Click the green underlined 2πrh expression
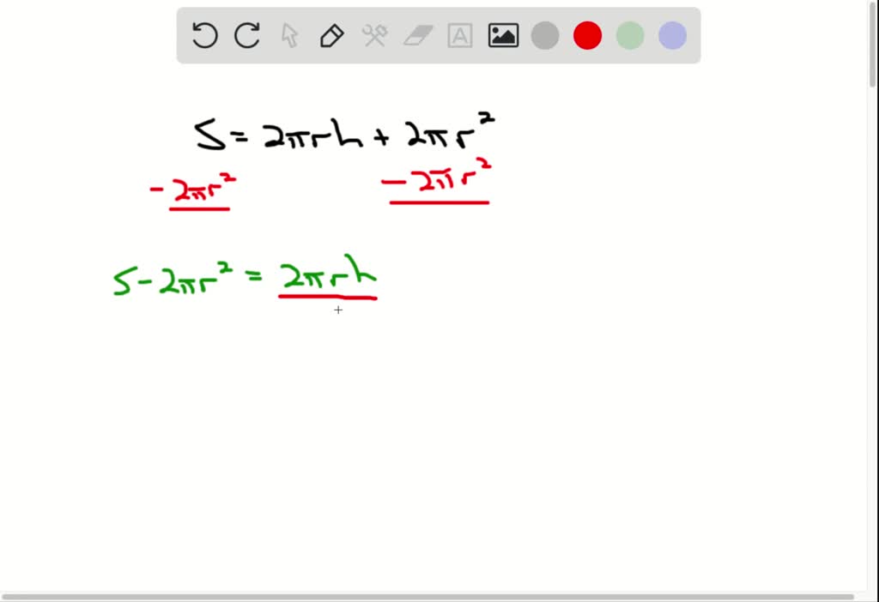Image resolution: width=879 pixels, height=602 pixels. pos(329,274)
